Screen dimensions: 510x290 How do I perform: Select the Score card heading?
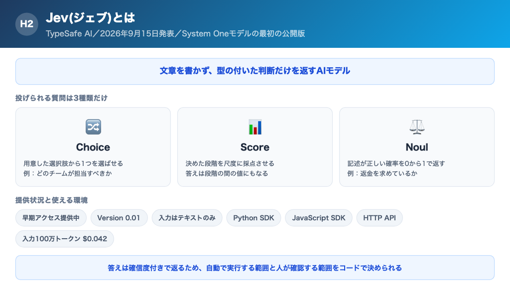coord(255,147)
